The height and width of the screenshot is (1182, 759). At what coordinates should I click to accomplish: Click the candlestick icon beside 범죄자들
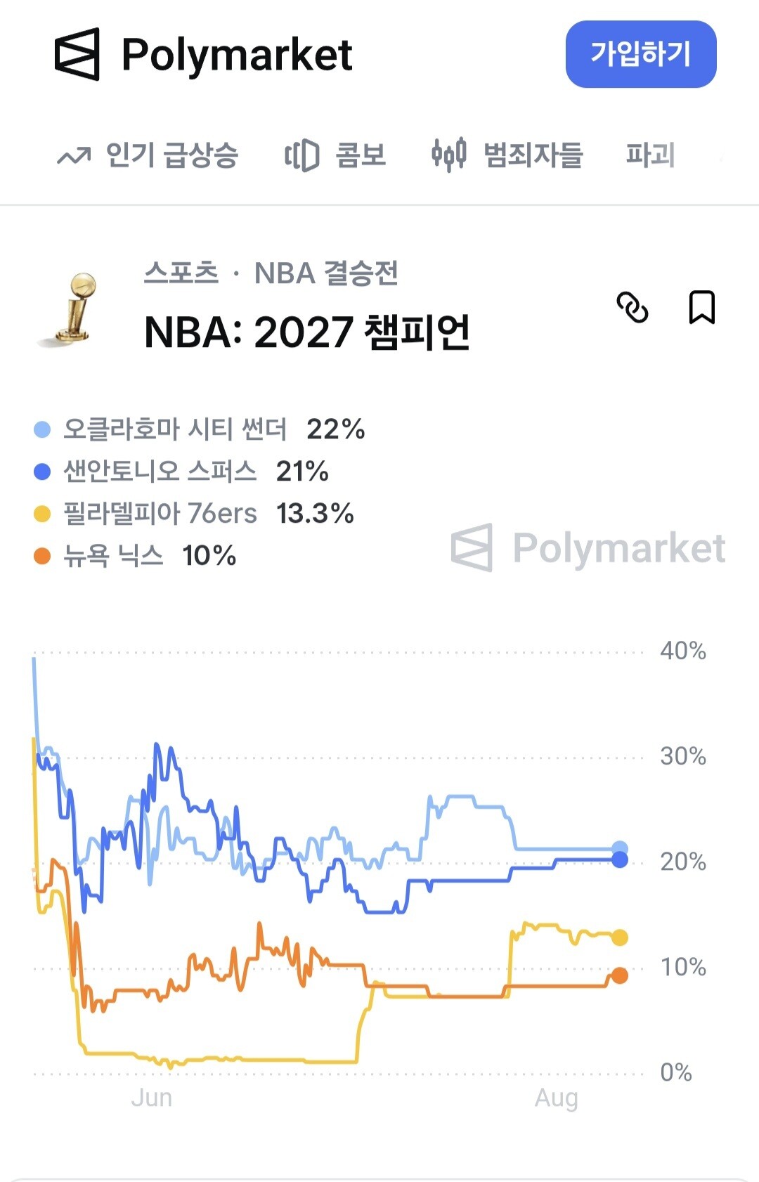tap(448, 155)
